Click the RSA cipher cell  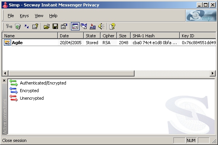point(106,43)
